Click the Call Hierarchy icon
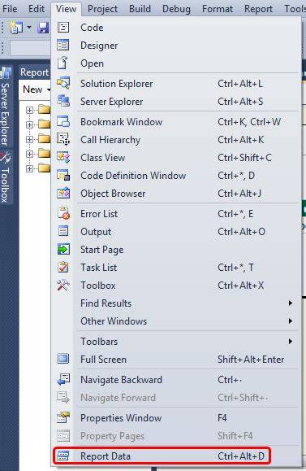 pos(63,139)
